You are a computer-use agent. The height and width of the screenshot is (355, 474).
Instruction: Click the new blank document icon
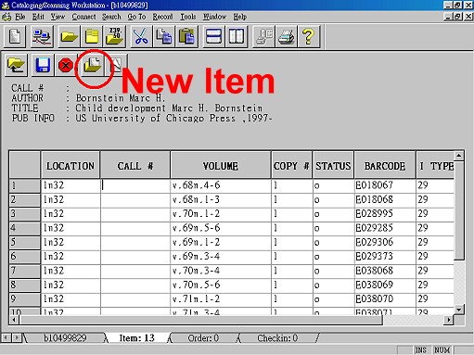(x=15, y=36)
